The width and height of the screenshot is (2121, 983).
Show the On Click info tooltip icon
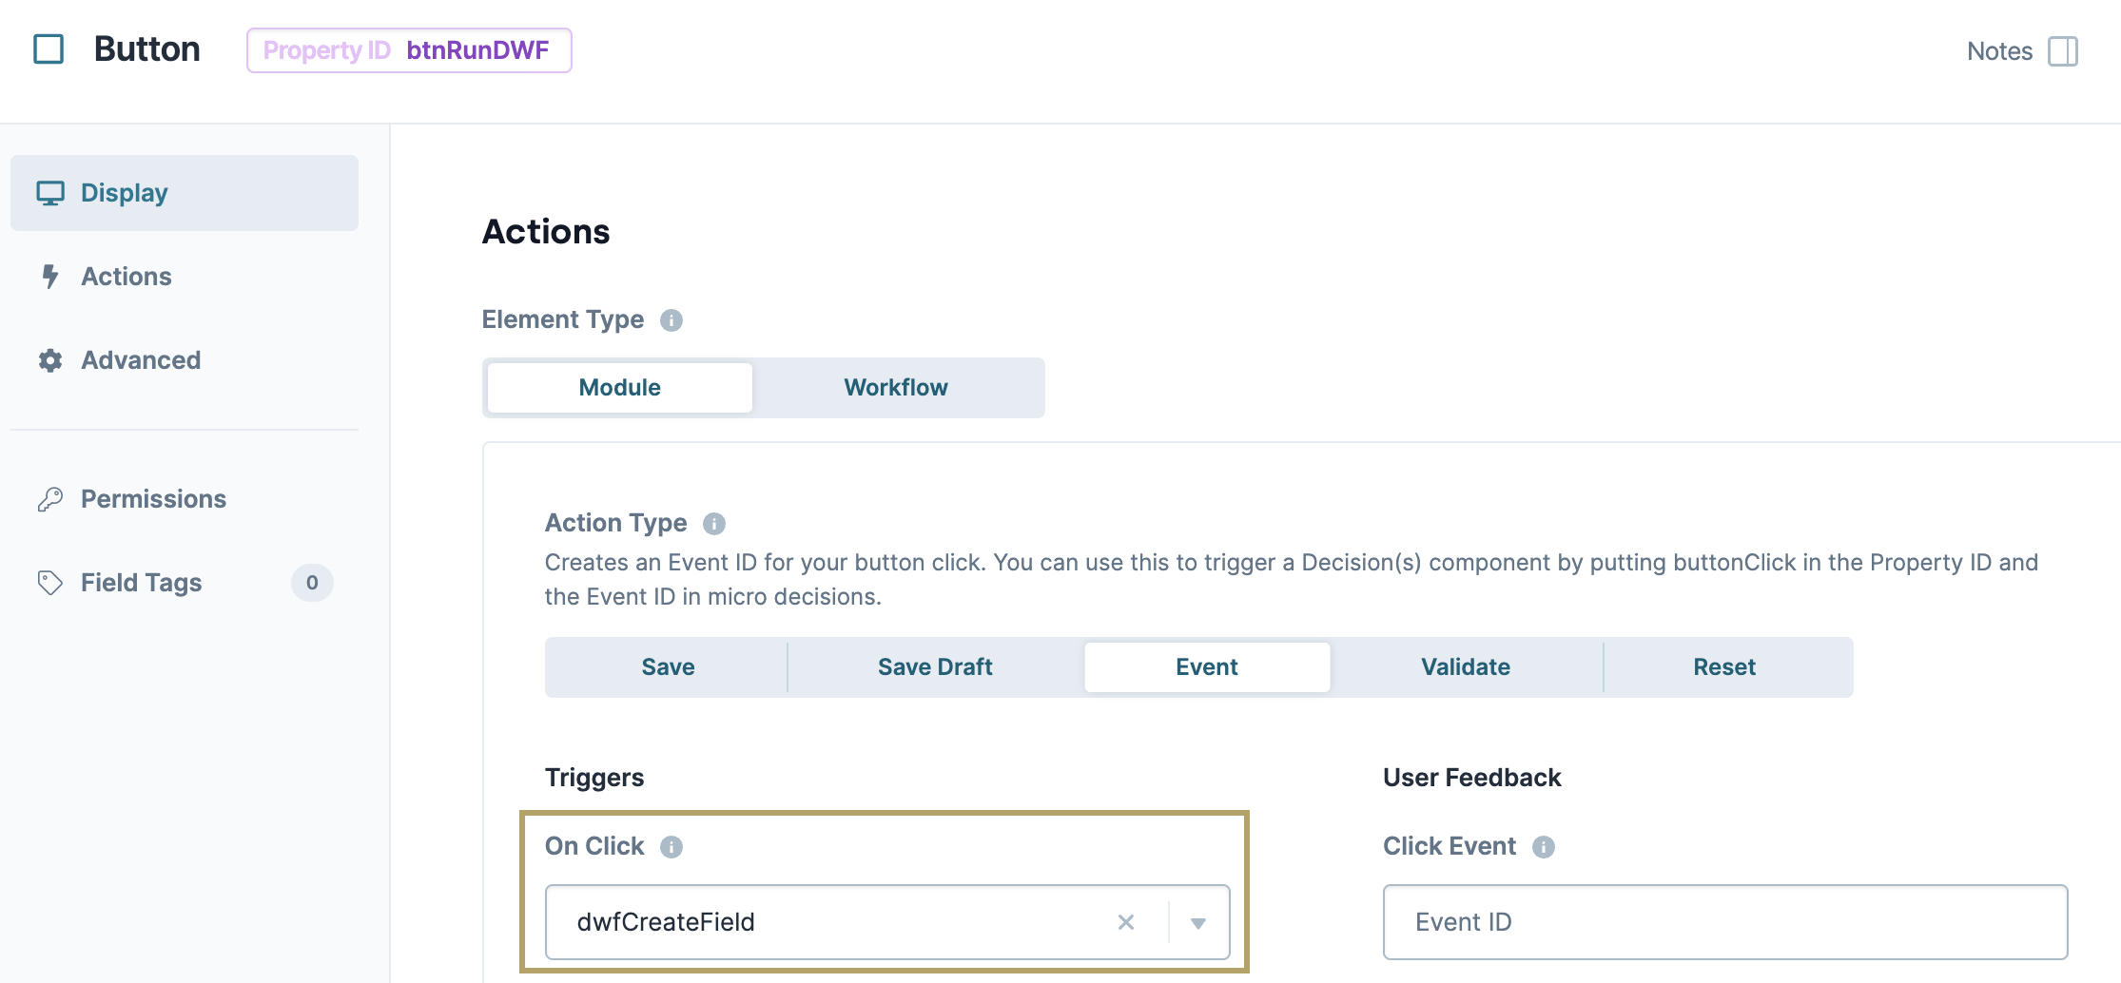point(671,847)
